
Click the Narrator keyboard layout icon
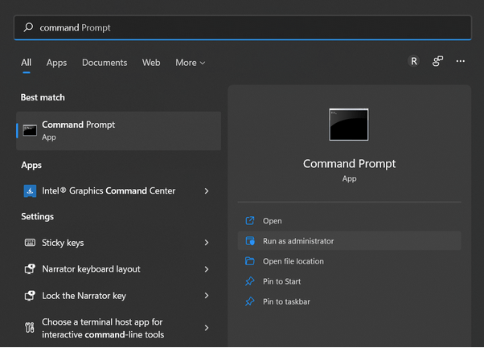30,268
